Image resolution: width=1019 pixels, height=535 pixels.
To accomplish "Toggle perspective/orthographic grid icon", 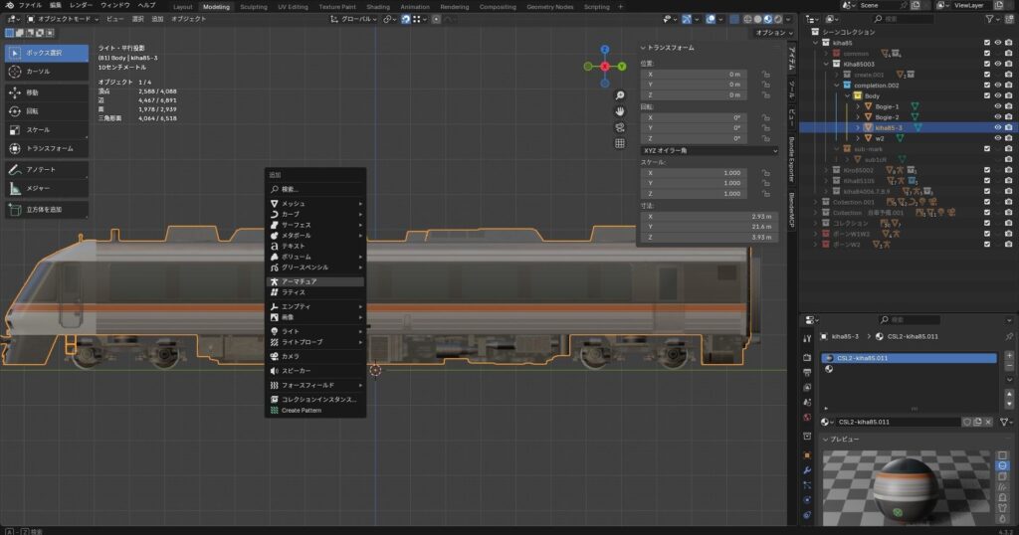I will 619,143.
